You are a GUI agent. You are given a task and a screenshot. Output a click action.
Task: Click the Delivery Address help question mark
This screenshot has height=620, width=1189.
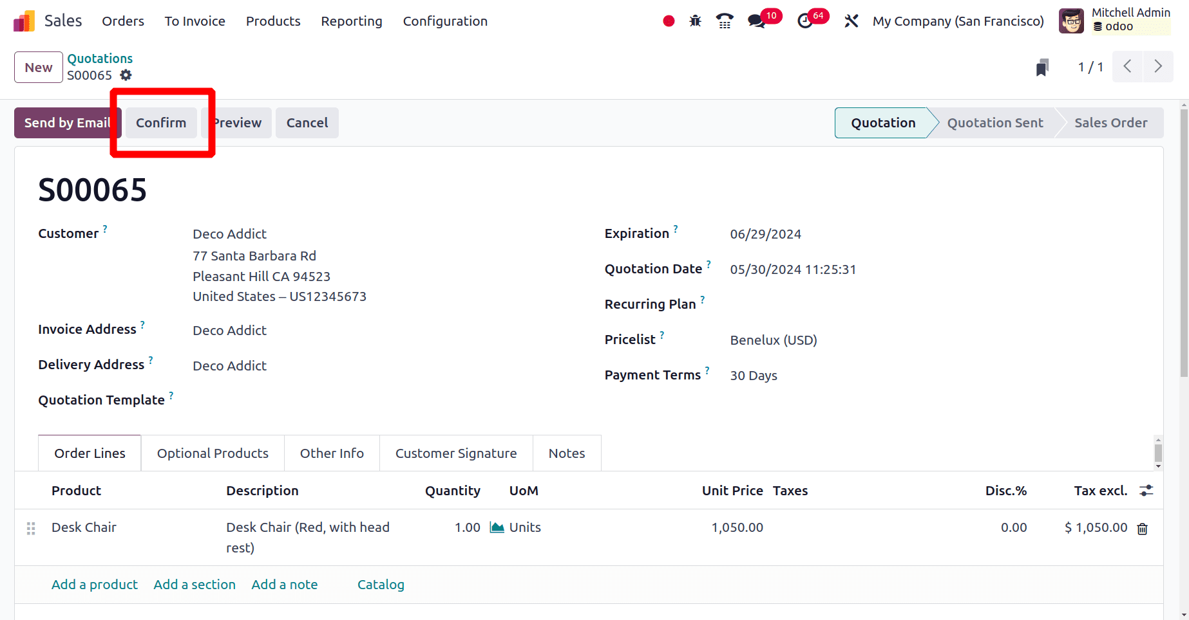(151, 360)
